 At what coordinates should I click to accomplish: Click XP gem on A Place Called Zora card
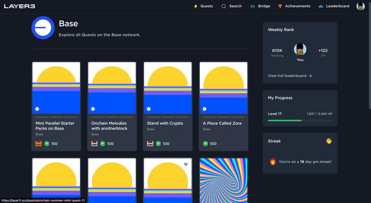(x=205, y=144)
